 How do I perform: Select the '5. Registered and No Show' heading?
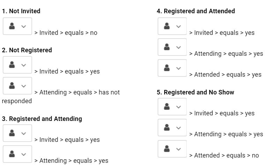click(x=195, y=92)
